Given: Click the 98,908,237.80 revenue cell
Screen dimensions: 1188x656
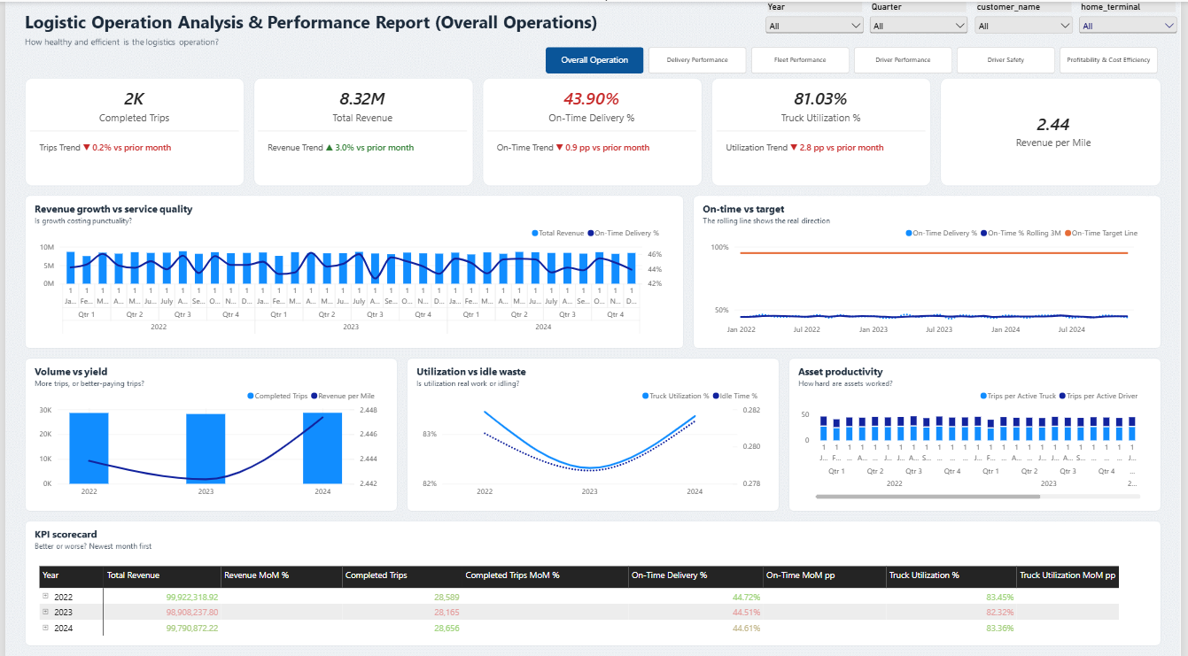Looking at the screenshot, I should coord(192,613).
